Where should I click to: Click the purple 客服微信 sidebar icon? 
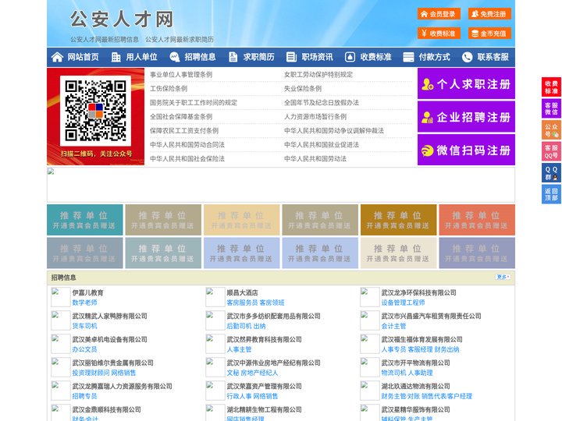click(x=551, y=108)
